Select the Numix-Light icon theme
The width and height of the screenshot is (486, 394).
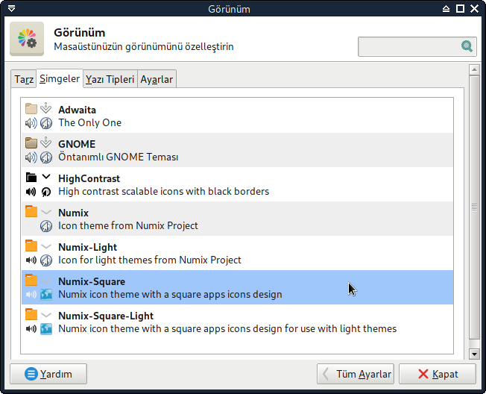point(237,253)
